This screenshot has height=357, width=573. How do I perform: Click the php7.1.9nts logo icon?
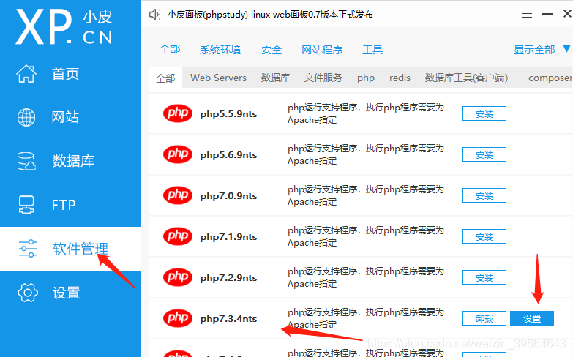(x=178, y=236)
